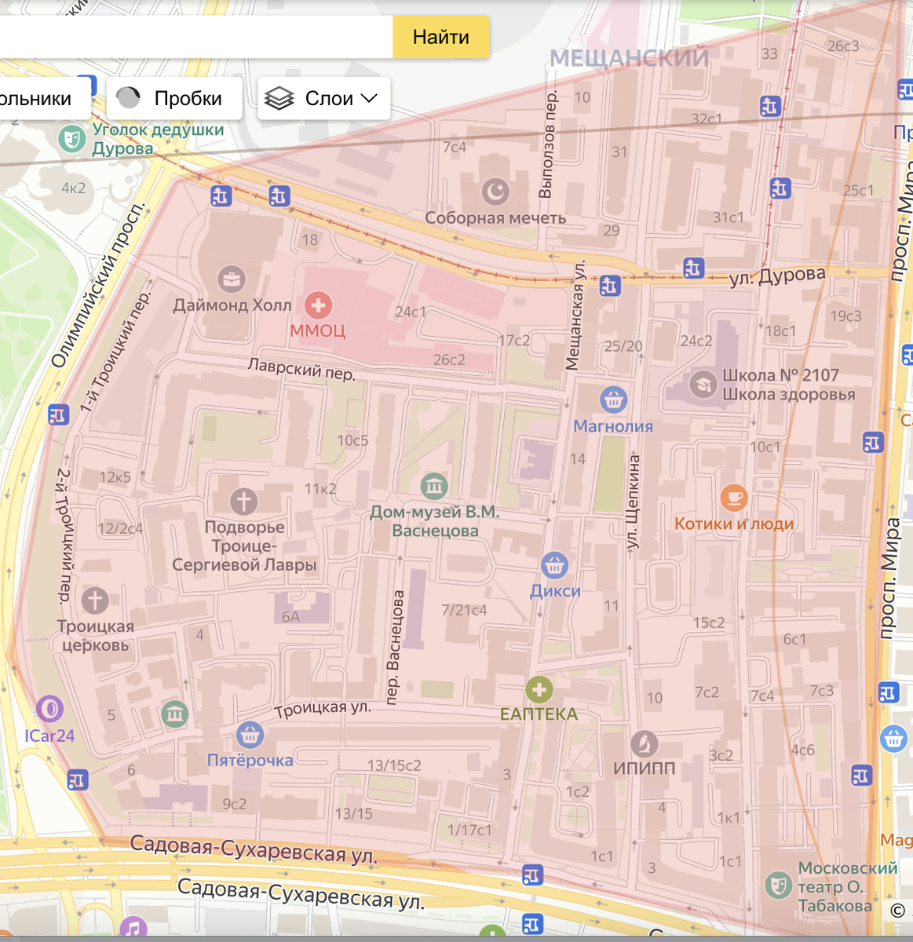Click the ЕАПТЕКА text label
This screenshot has height=942, width=913.
coord(539,714)
